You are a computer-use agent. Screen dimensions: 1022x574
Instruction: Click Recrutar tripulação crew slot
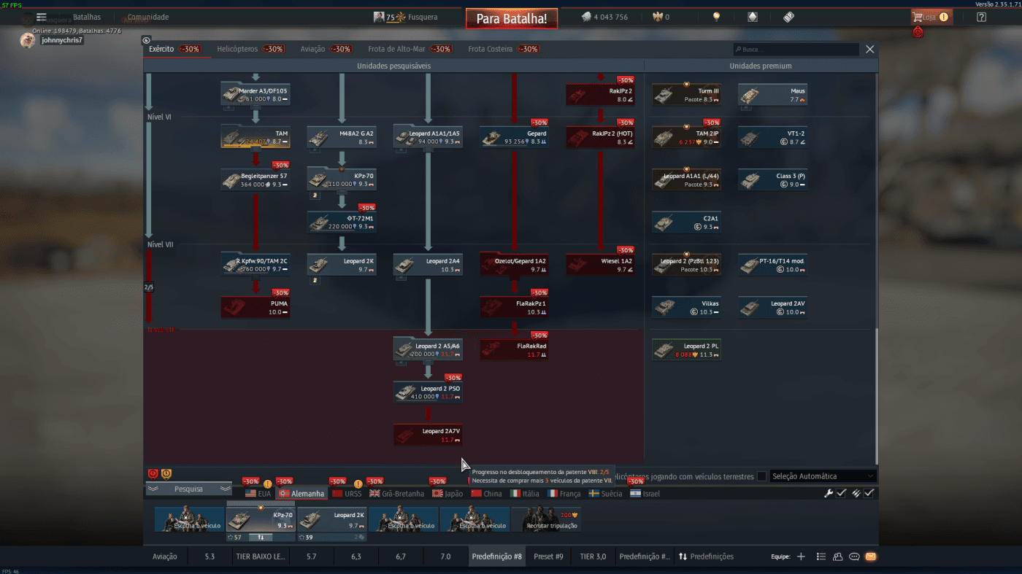(x=546, y=519)
